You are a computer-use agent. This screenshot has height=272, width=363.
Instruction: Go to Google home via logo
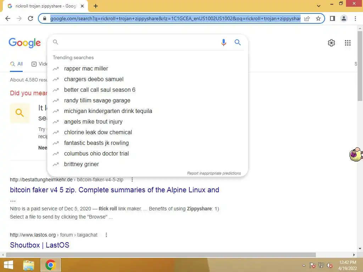click(x=25, y=43)
